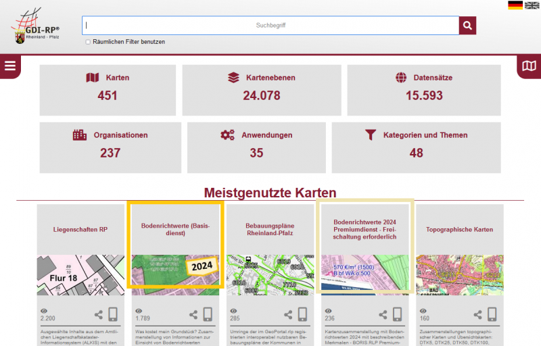
Task: Open the Kartenebenen 24.078 tile
Action: [262, 90]
